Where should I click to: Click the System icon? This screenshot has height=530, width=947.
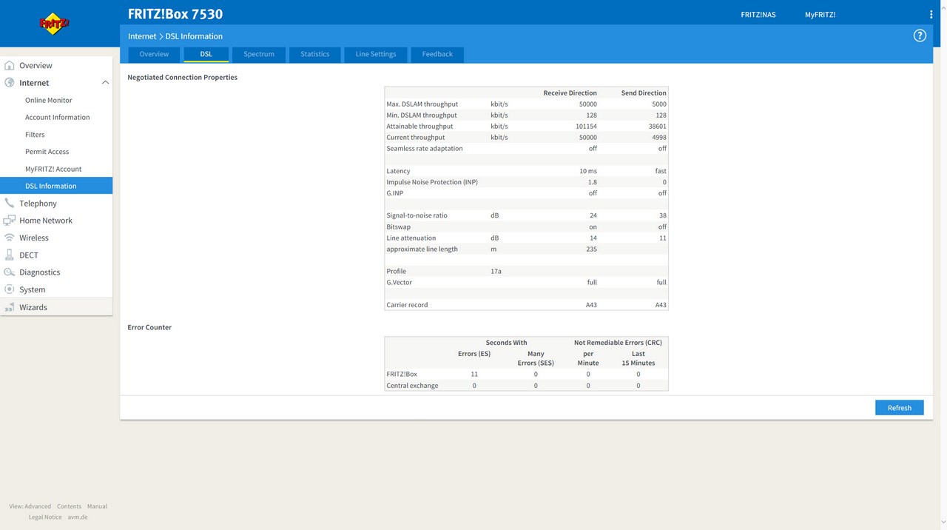(10, 289)
